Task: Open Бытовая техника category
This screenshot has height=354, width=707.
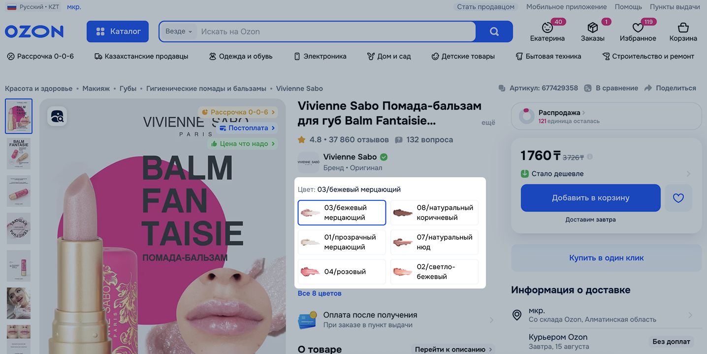Action: (x=548, y=56)
